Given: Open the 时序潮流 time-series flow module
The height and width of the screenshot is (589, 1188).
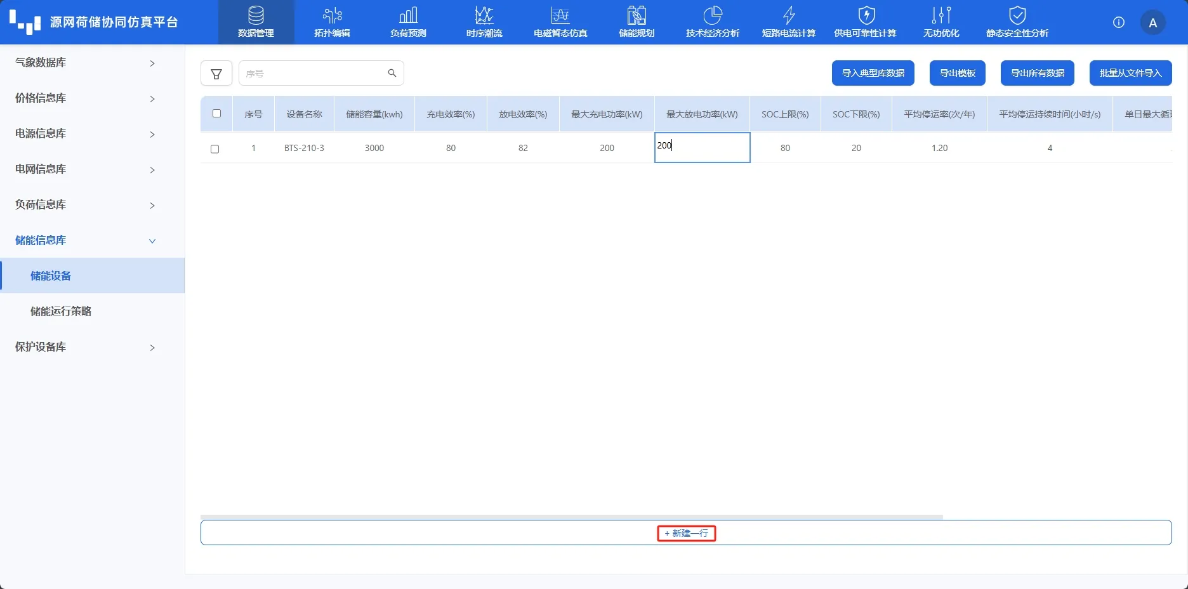Looking at the screenshot, I should pyautogui.click(x=484, y=22).
